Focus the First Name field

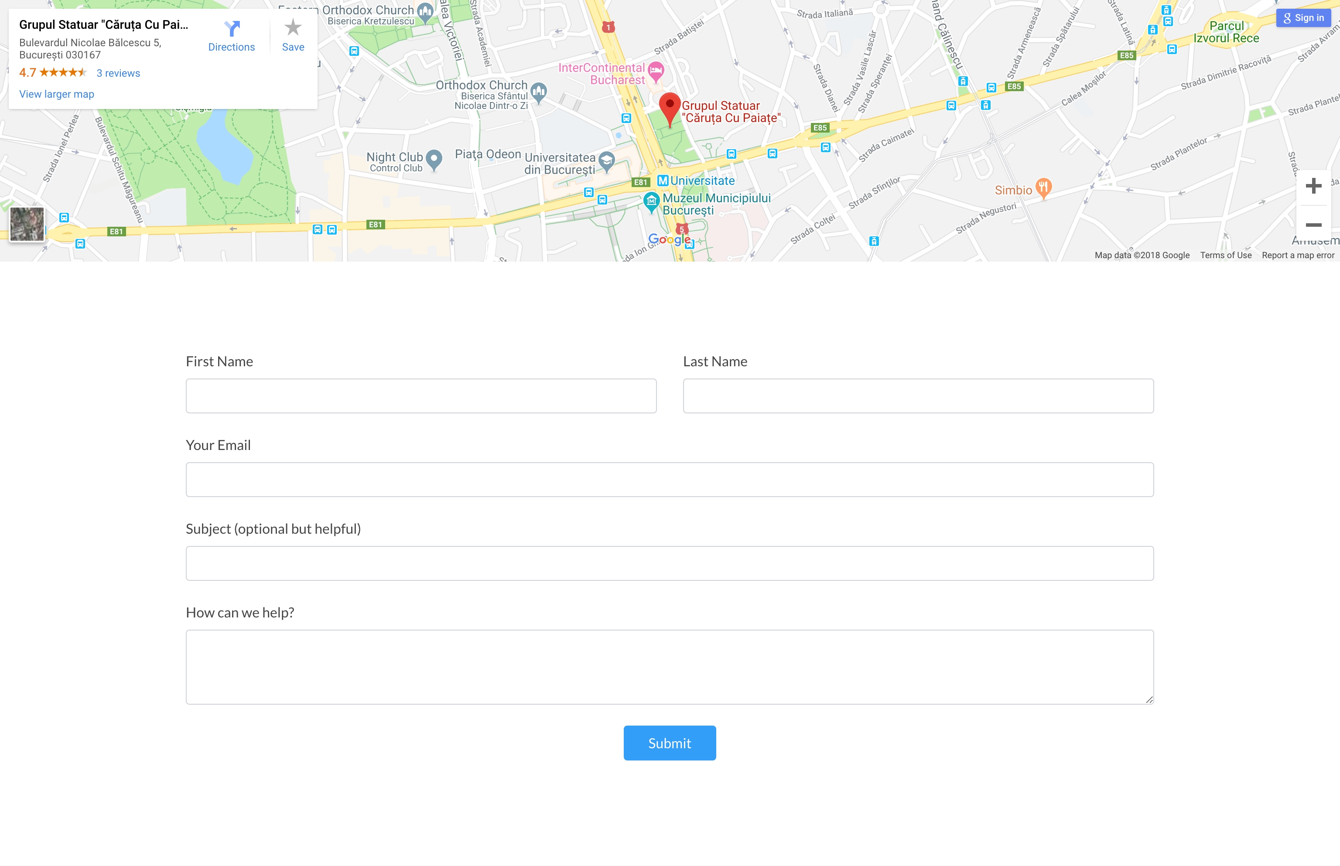[421, 396]
